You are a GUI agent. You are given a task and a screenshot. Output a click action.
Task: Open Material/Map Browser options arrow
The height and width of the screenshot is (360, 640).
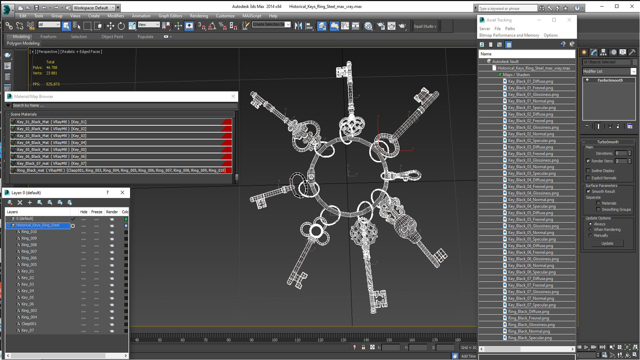pos(8,105)
